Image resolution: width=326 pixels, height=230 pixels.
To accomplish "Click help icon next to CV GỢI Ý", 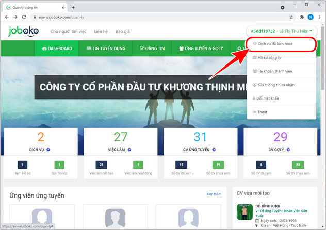I will [288, 150].
